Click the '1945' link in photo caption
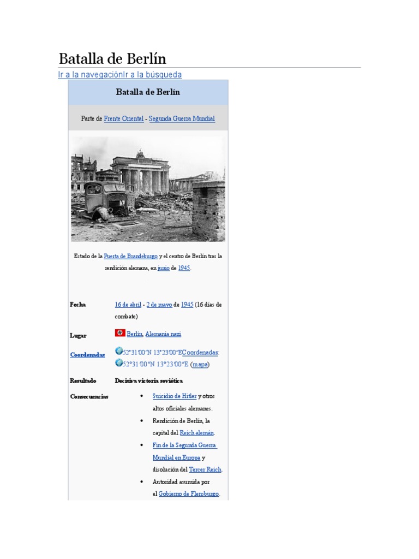Image resolution: width=419 pixels, height=559 pixels. [184, 267]
